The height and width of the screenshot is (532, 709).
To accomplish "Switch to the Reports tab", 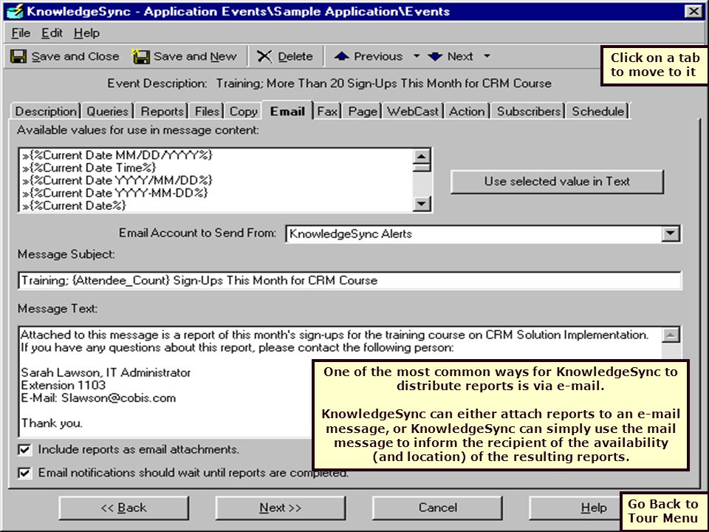I will click(x=162, y=112).
